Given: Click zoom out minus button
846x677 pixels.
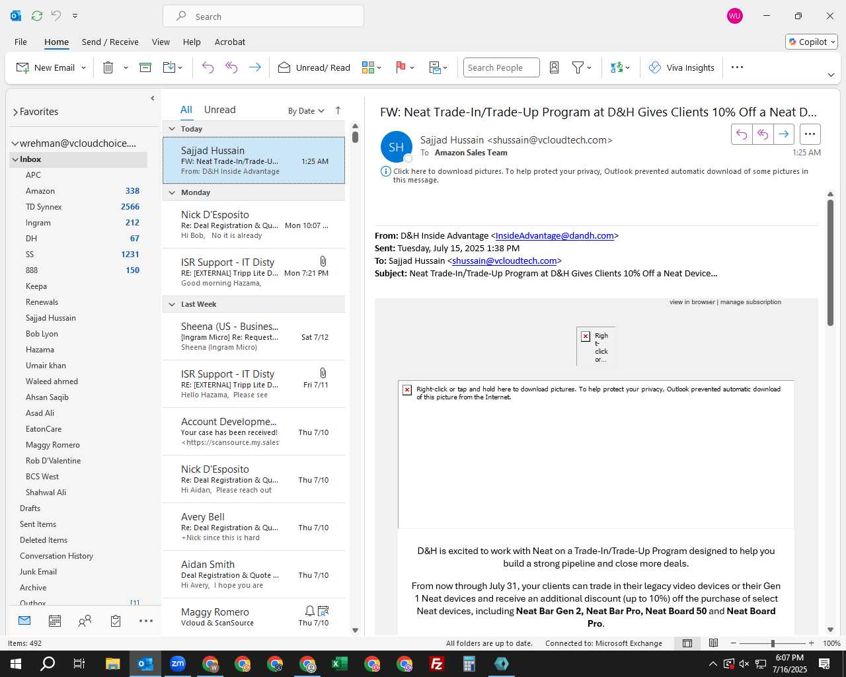Looking at the screenshot, I should tap(733, 643).
